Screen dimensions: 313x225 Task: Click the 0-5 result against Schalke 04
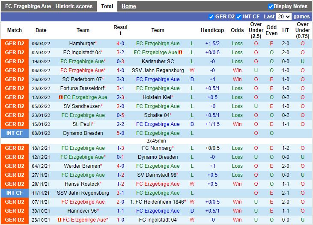click(x=120, y=115)
